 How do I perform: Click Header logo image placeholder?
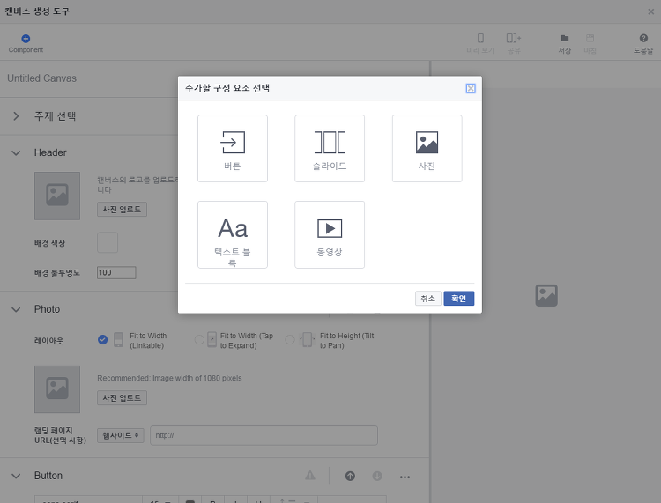pos(57,196)
